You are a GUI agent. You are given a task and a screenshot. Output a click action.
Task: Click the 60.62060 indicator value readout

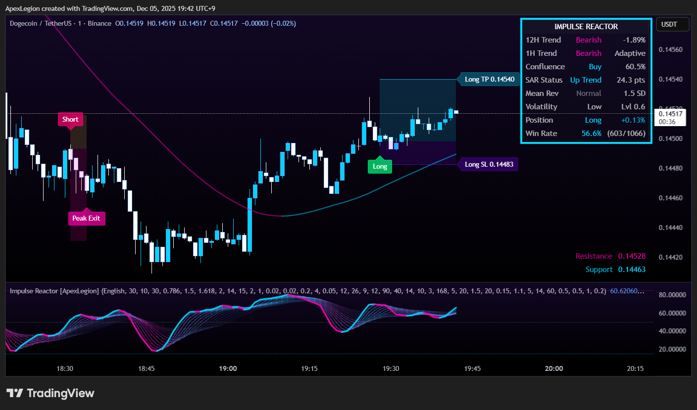(x=627, y=291)
